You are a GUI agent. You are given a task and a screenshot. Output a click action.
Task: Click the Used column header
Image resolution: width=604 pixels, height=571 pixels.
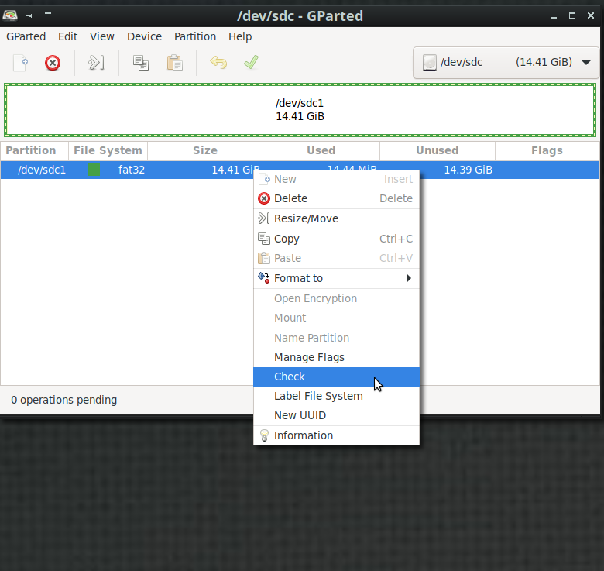click(x=321, y=150)
